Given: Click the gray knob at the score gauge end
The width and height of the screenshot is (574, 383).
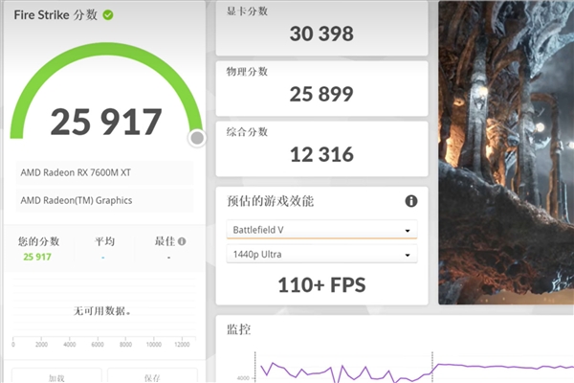Looking at the screenshot, I should (x=197, y=138).
